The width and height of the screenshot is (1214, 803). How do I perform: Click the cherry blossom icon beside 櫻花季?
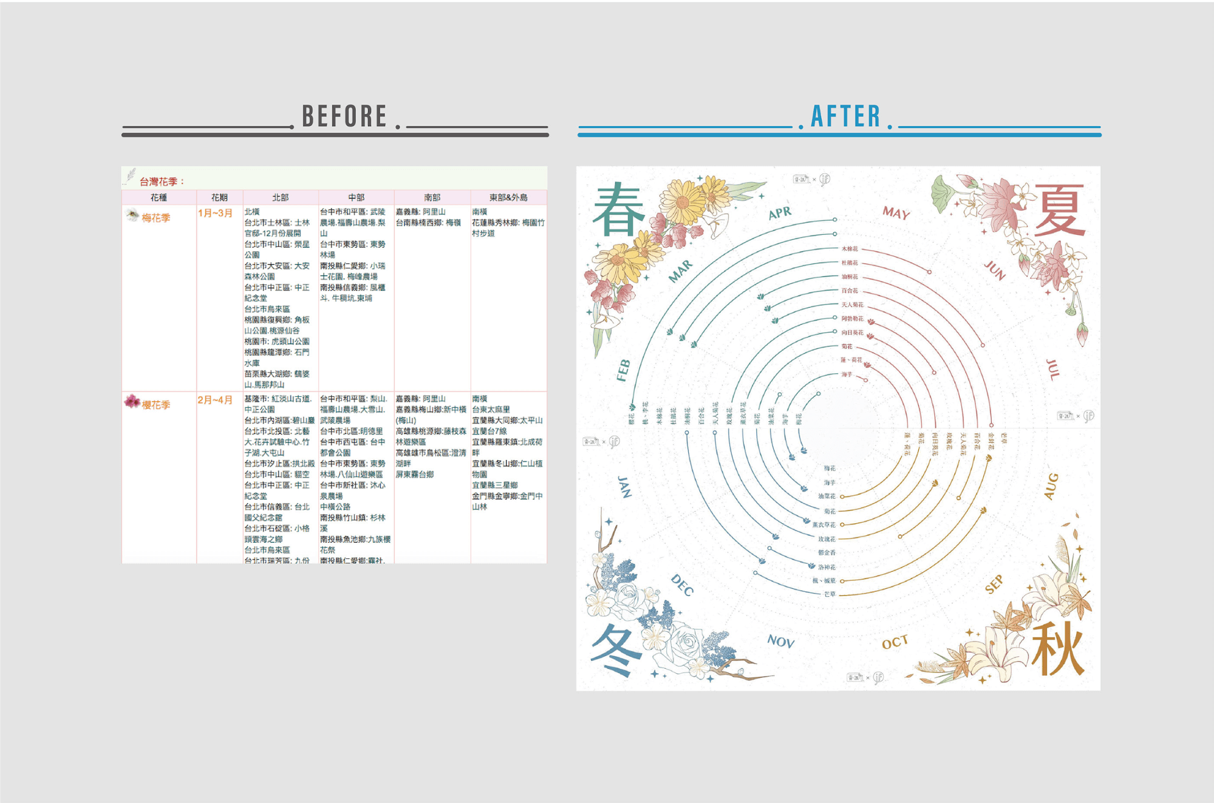point(131,402)
